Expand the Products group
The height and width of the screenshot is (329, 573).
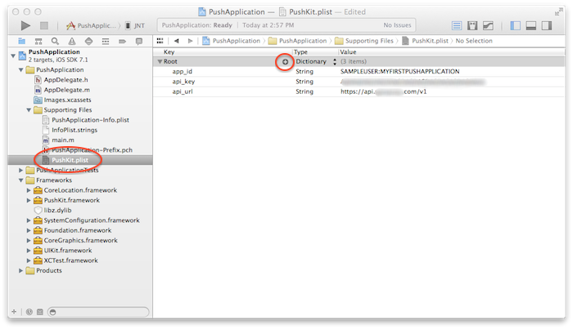20,270
